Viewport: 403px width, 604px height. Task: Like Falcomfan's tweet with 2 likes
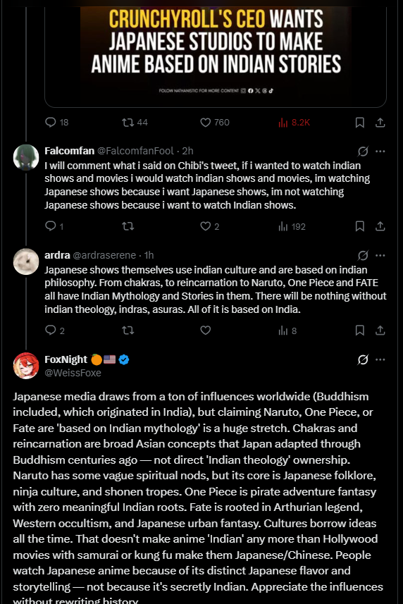click(209, 226)
